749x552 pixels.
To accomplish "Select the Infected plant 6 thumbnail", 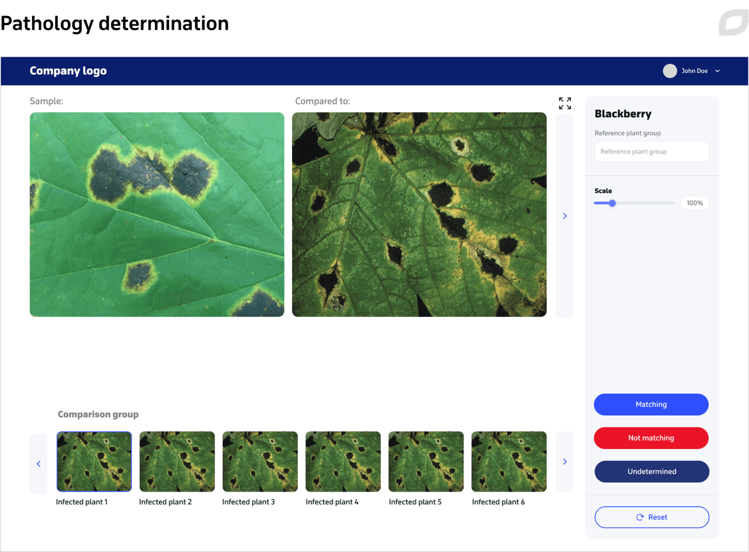I will pos(509,461).
